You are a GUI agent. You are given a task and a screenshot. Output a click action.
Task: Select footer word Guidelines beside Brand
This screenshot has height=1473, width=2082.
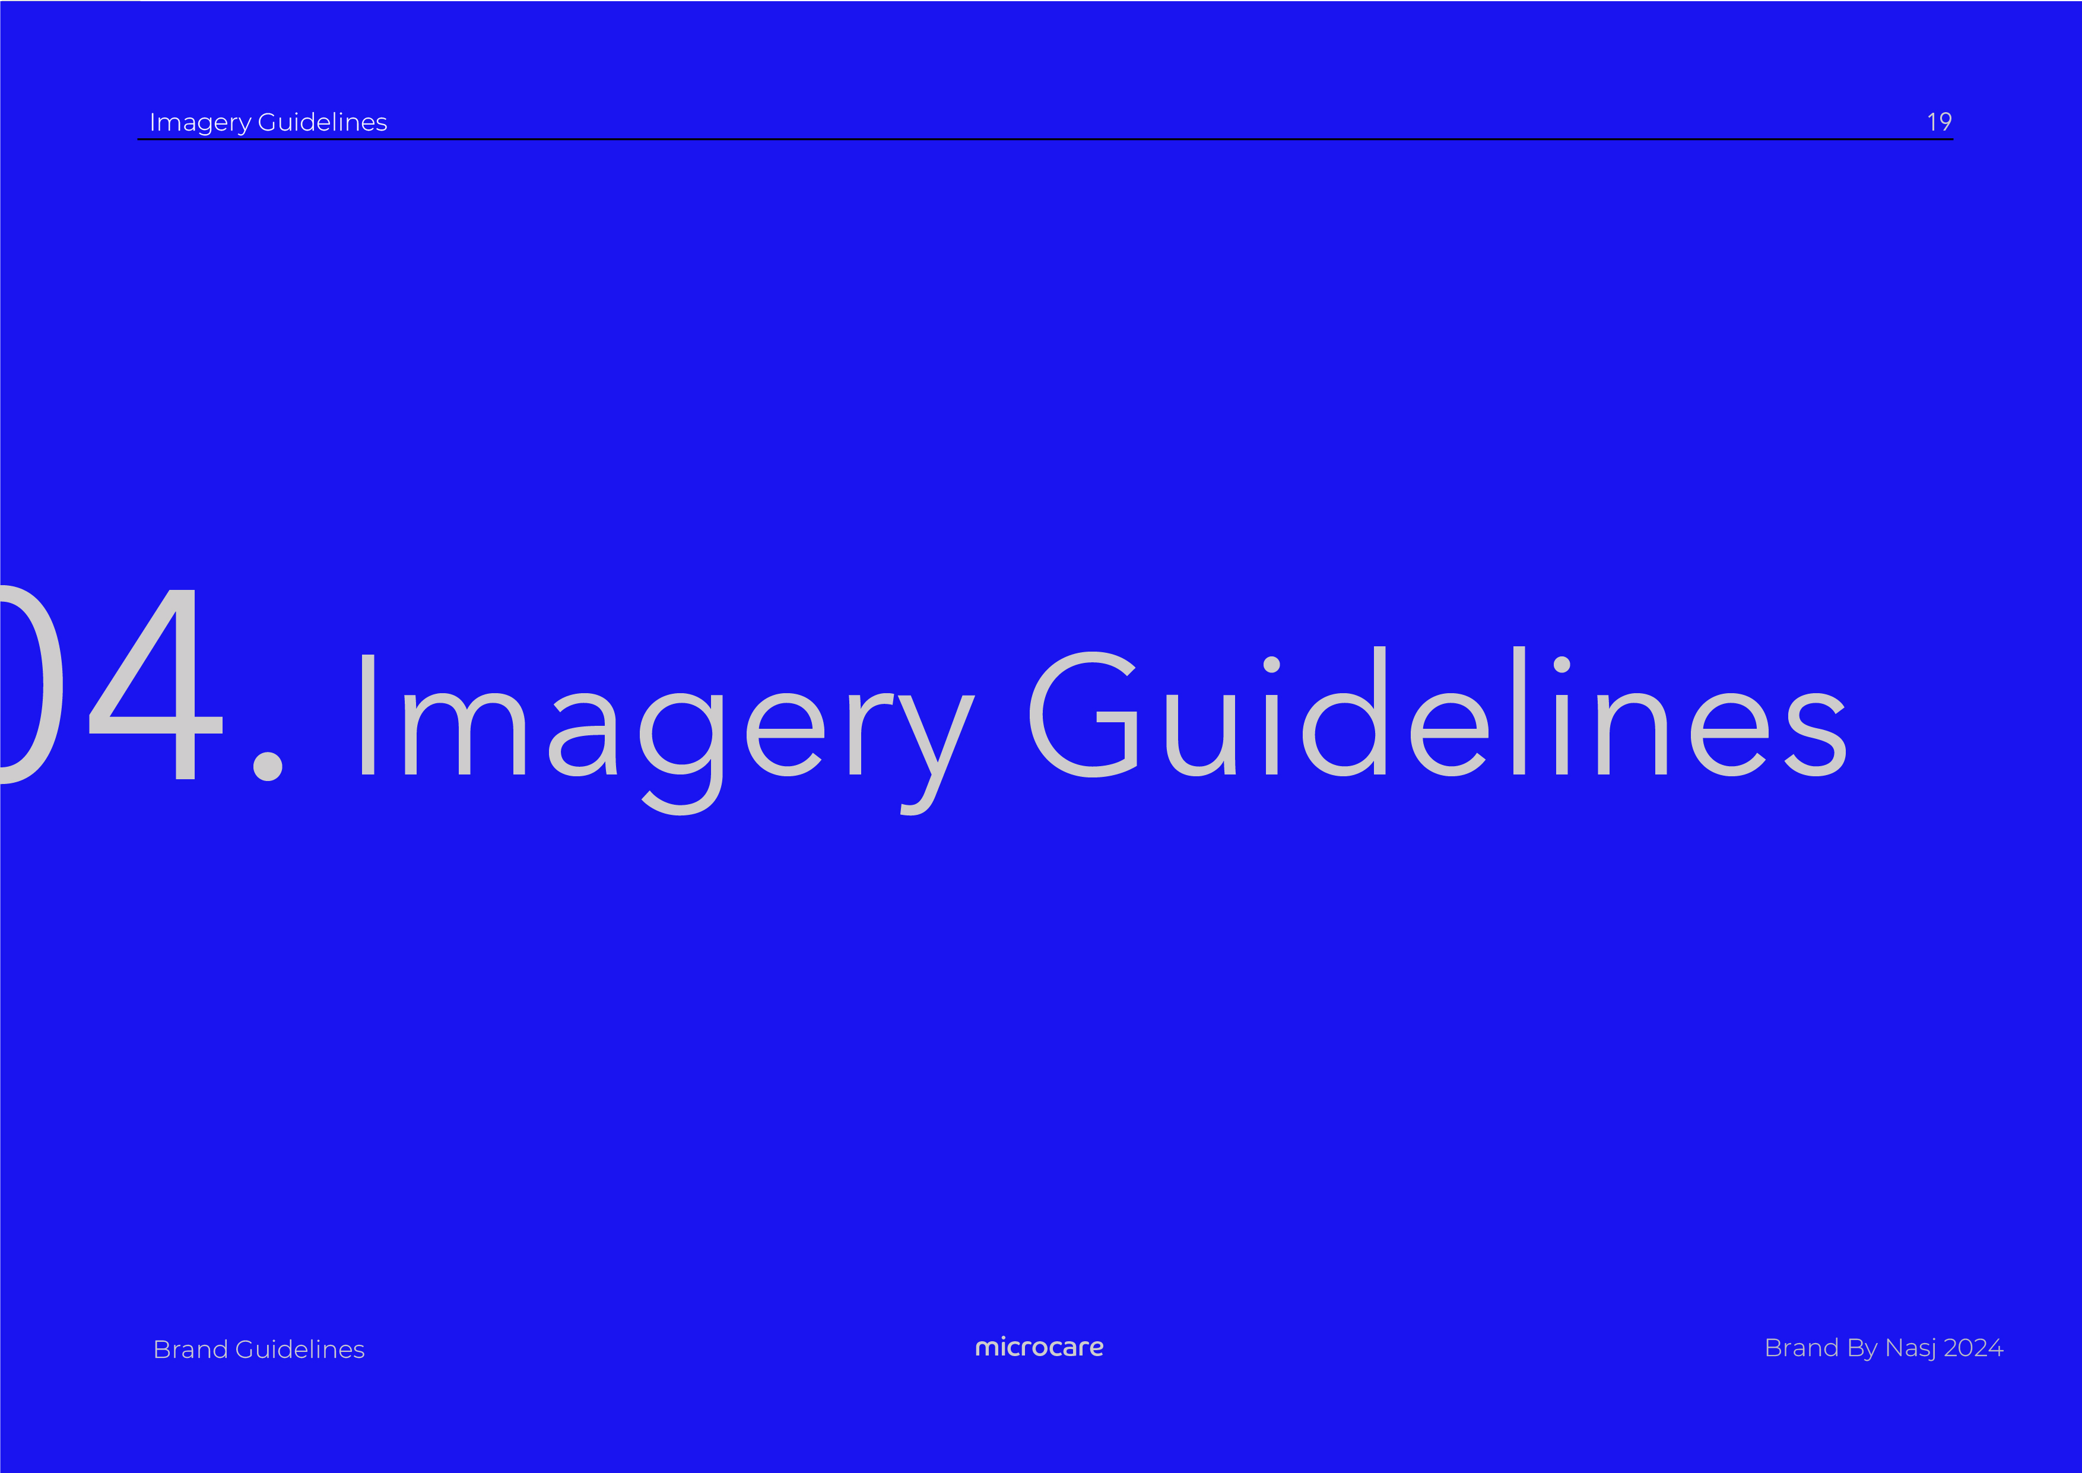point(300,1350)
